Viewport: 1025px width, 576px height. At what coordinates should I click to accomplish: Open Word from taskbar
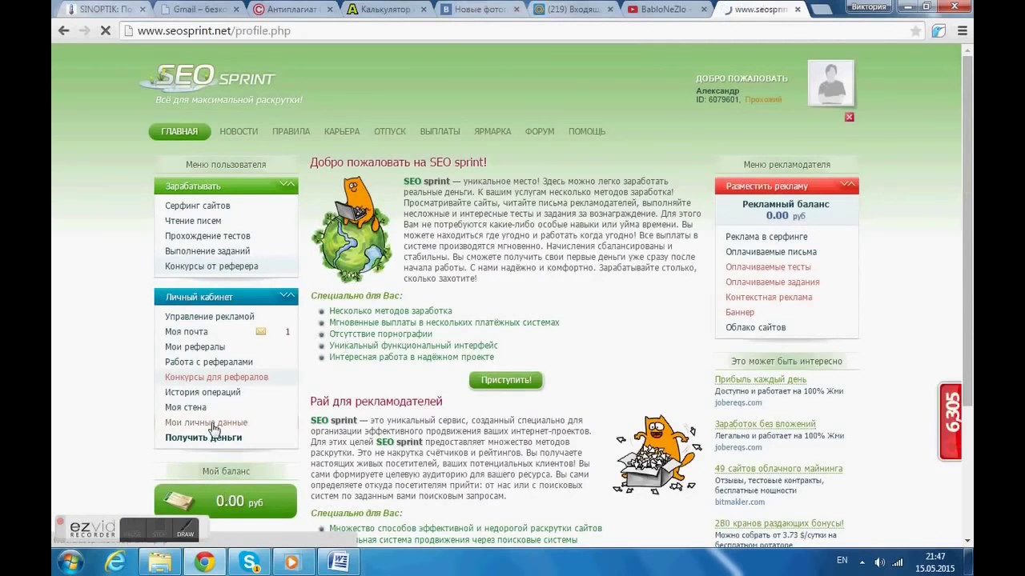coord(337,562)
